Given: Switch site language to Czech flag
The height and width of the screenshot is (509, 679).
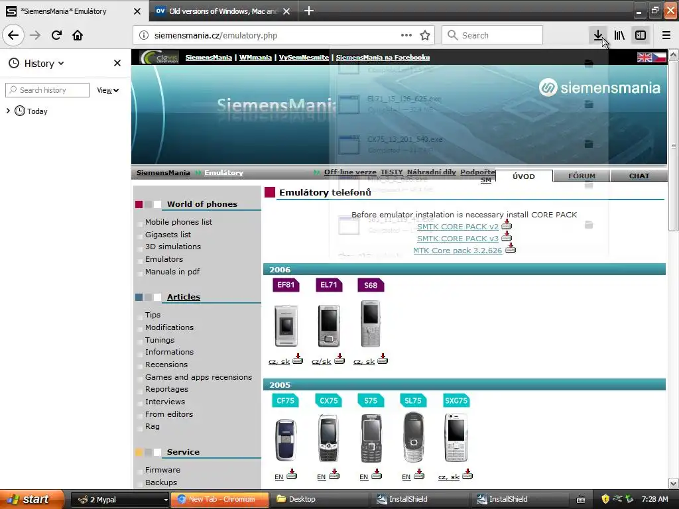Looking at the screenshot, I should click(x=659, y=57).
